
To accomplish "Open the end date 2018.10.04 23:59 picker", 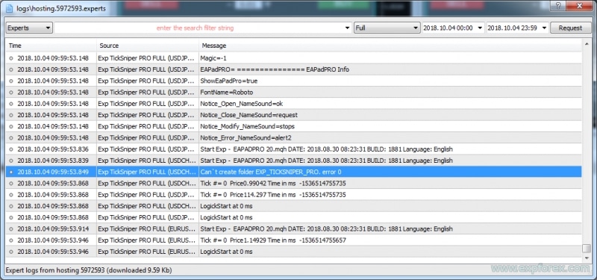I will point(517,28).
